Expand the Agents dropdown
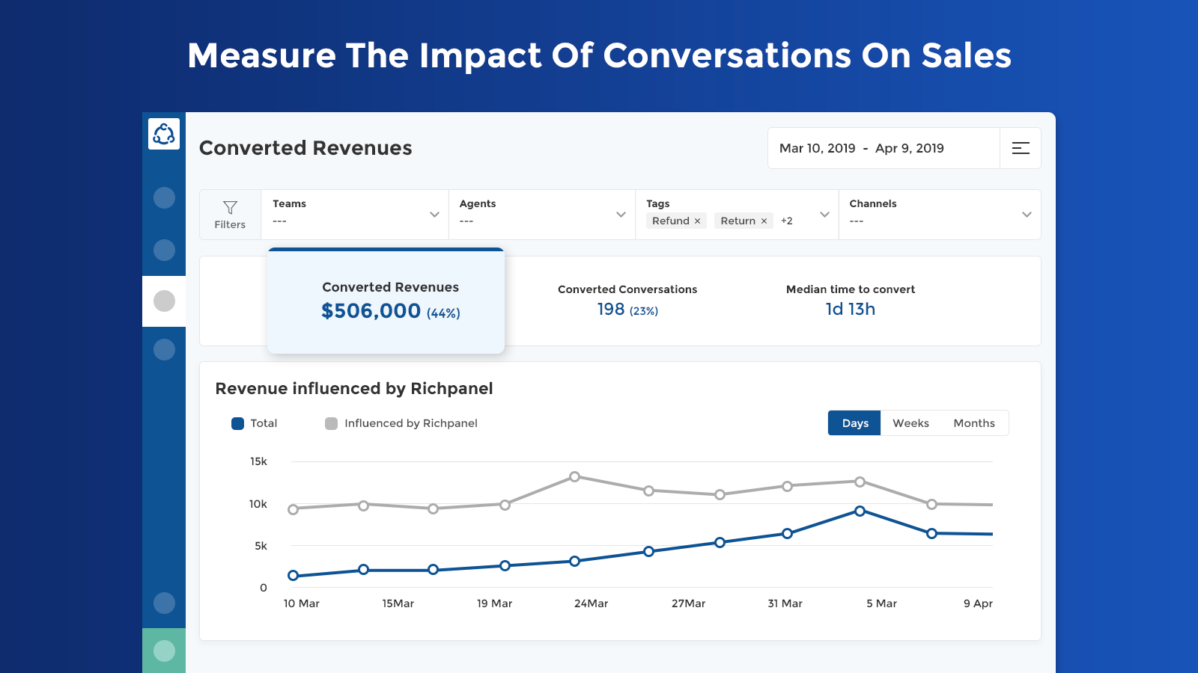This screenshot has height=673, width=1198. click(x=542, y=215)
